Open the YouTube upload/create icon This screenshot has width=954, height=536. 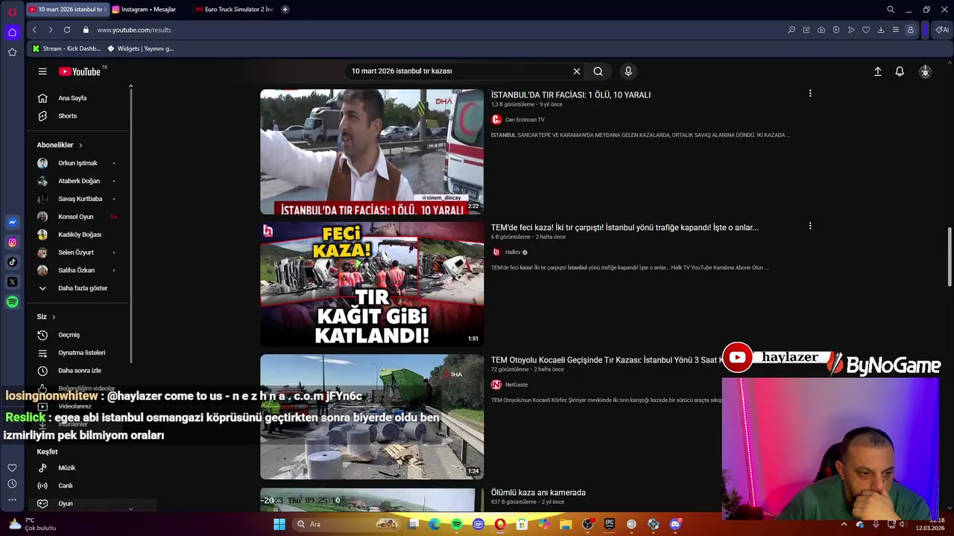click(x=878, y=71)
